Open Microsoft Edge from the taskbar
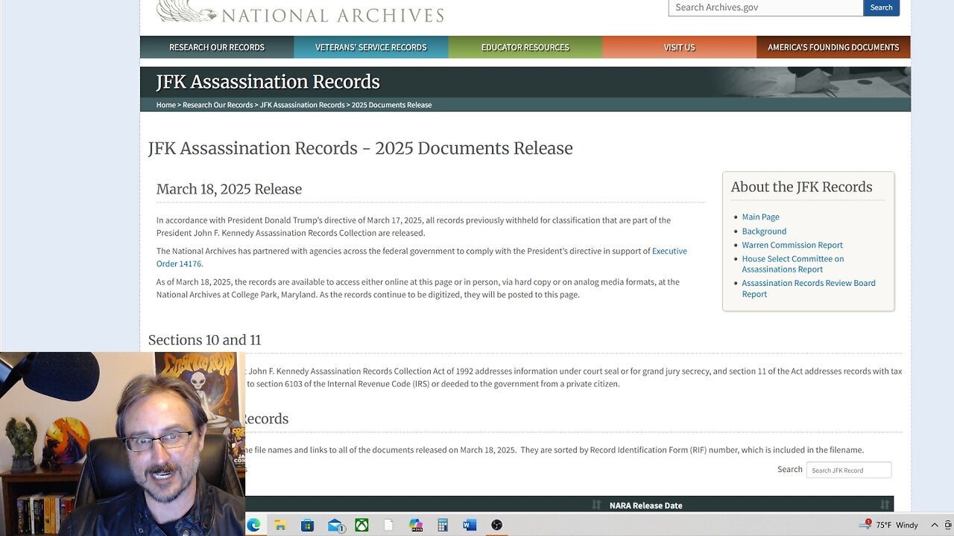The height and width of the screenshot is (536, 954). (253, 525)
